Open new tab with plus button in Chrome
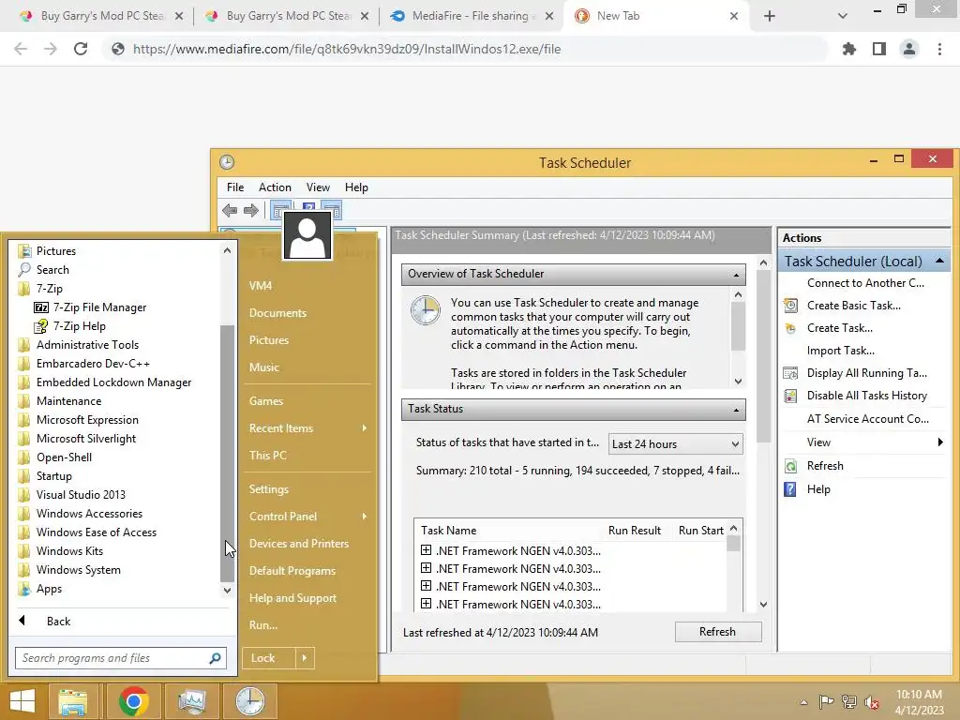Viewport: 960px width, 720px height. (770, 16)
